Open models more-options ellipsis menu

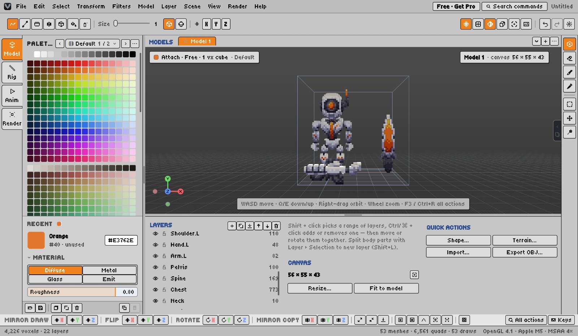(555, 41)
